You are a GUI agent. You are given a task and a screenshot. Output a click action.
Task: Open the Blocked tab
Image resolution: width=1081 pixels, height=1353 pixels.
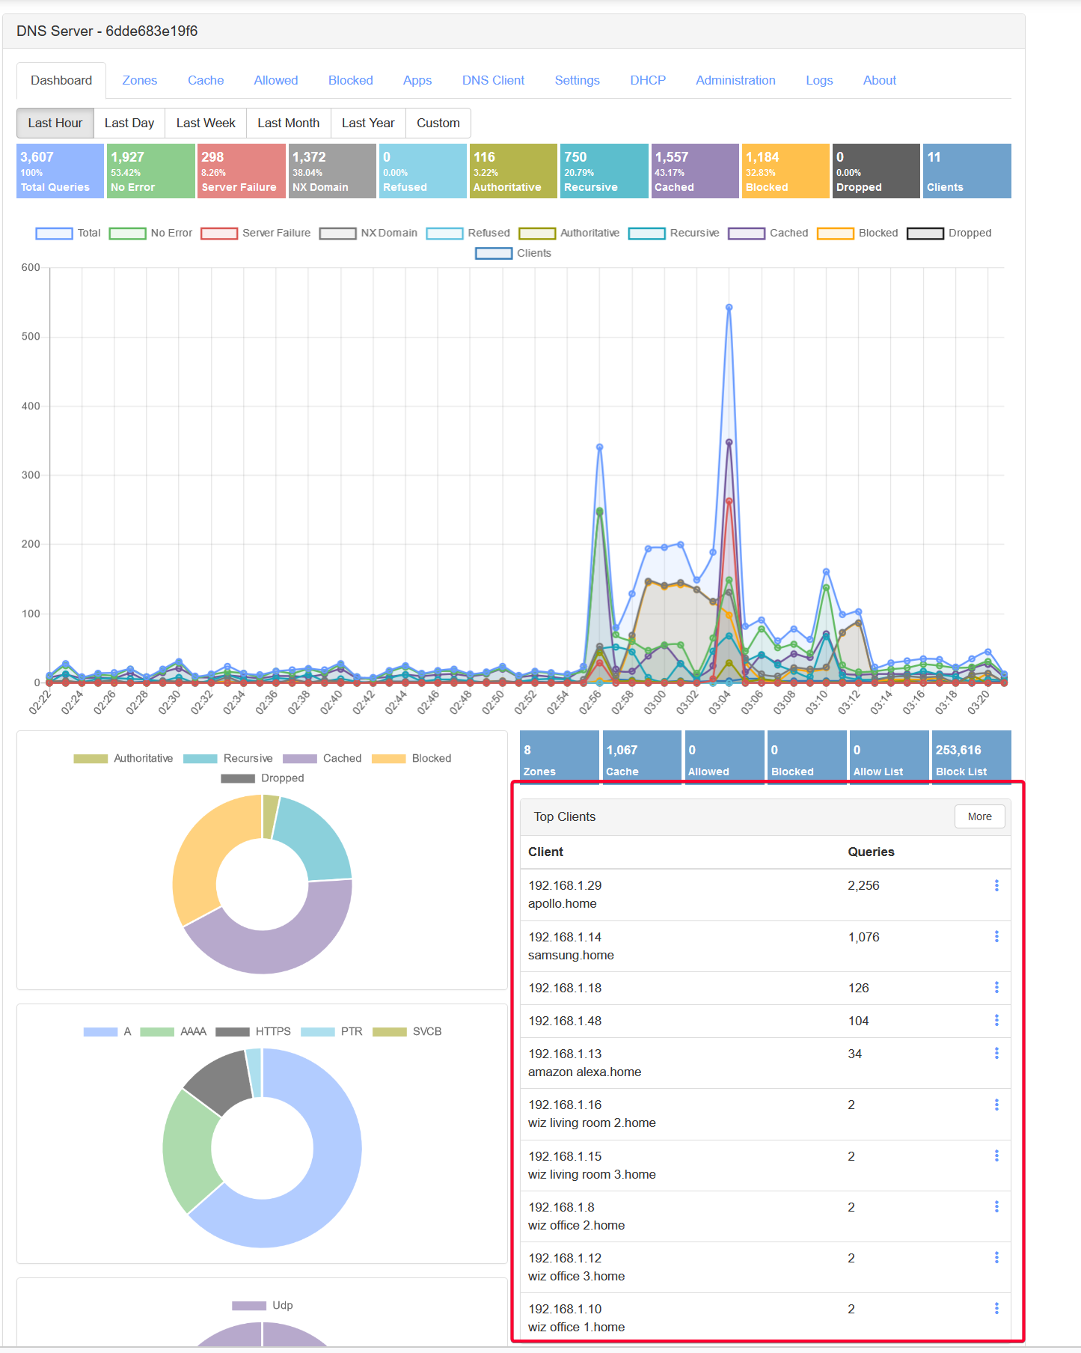click(351, 80)
